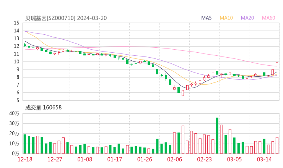The height and width of the screenshot is (168, 283).
Task: Click the price axis value 5
Action: (18, 100)
